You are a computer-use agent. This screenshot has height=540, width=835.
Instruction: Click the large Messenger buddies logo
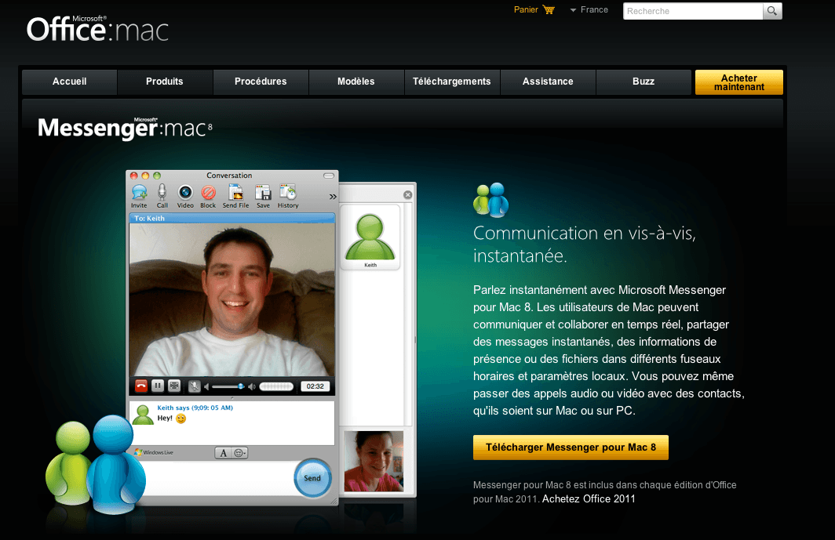tap(96, 466)
